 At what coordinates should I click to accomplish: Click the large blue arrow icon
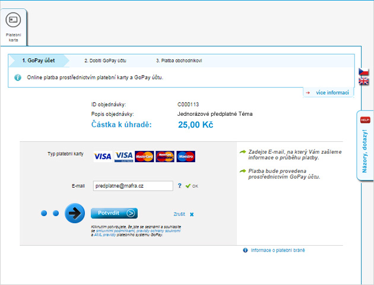click(75, 213)
